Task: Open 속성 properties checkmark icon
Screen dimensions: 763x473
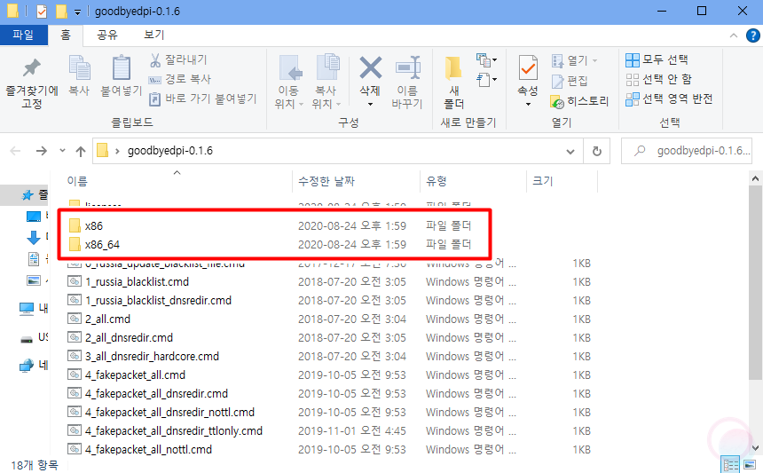Action: click(528, 68)
